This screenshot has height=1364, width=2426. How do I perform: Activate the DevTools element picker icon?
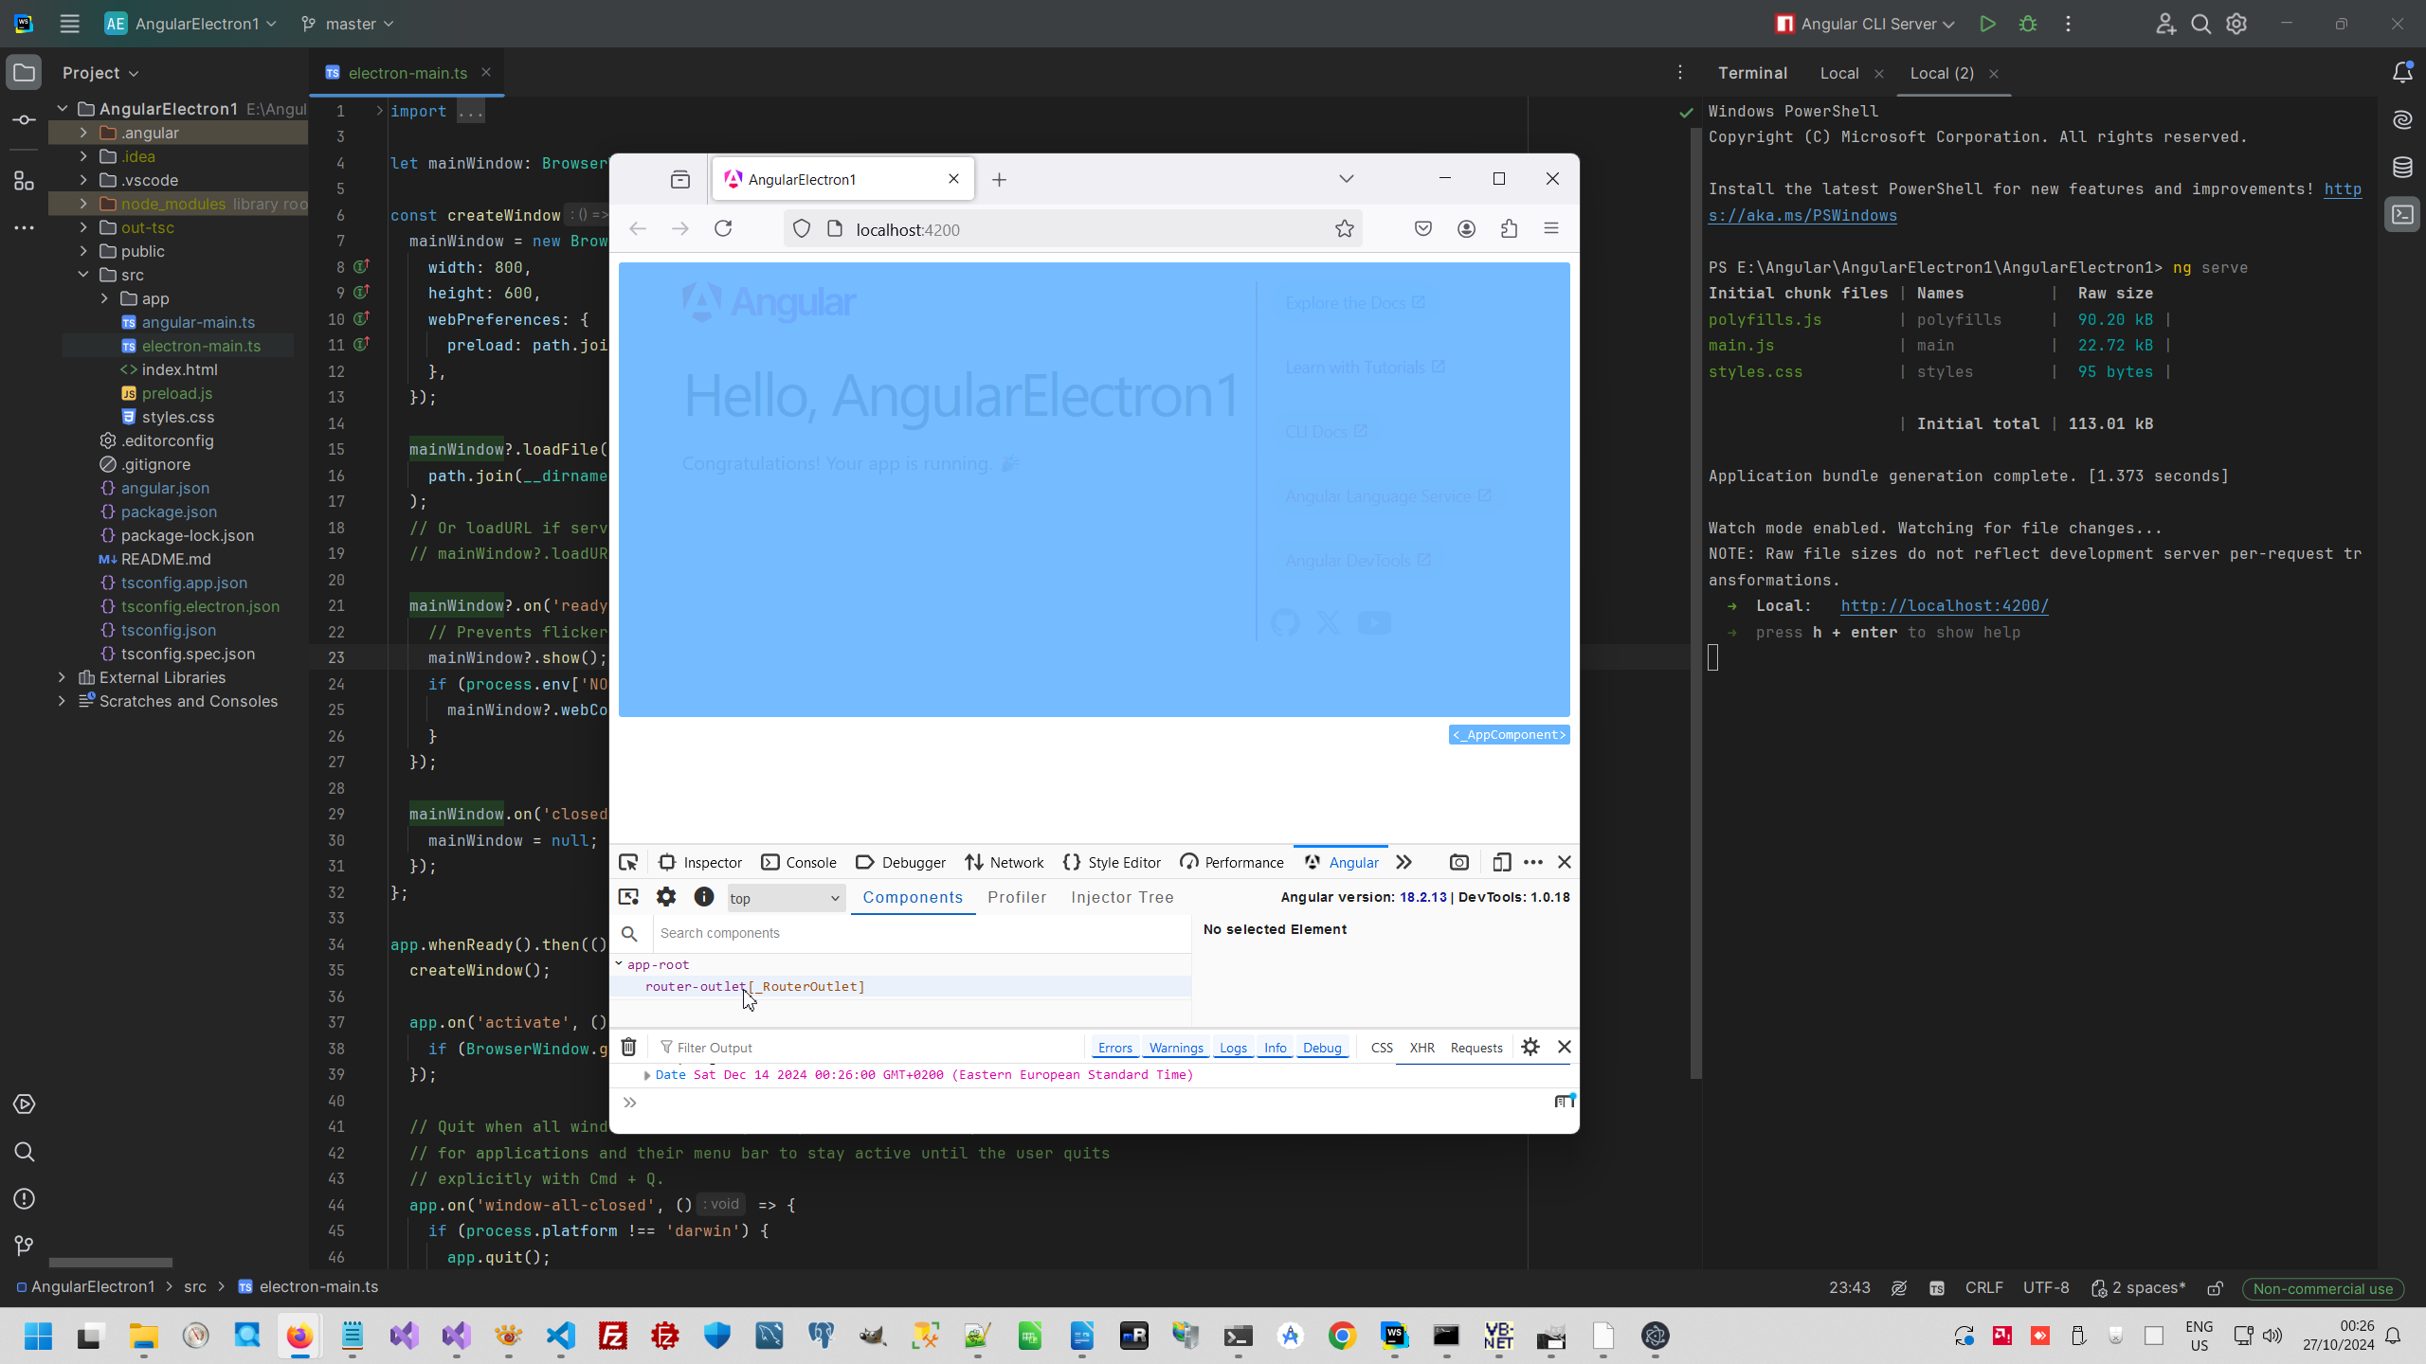pyautogui.click(x=628, y=862)
